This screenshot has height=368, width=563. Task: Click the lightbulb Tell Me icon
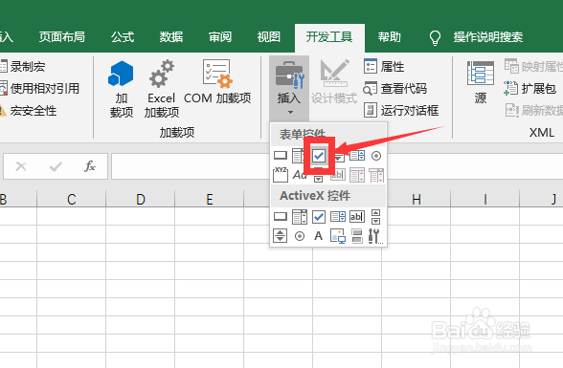[x=435, y=37]
